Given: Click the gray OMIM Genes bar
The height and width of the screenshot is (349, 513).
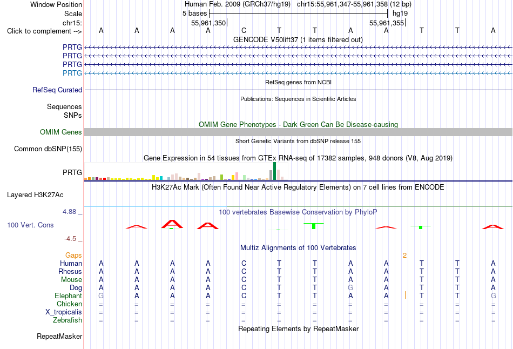Looking at the screenshot, I should point(298,132).
